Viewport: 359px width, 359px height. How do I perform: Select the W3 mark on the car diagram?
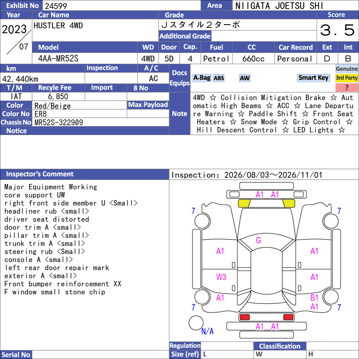(x=221, y=277)
